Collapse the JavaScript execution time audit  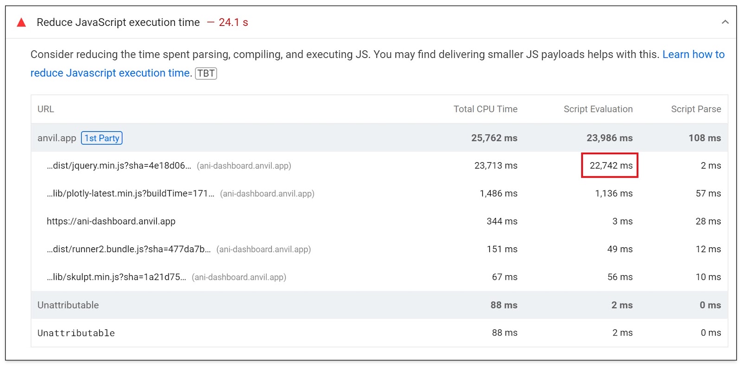click(725, 22)
